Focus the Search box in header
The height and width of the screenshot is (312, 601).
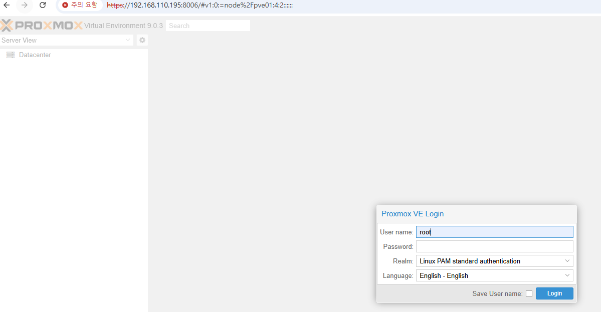(208, 26)
